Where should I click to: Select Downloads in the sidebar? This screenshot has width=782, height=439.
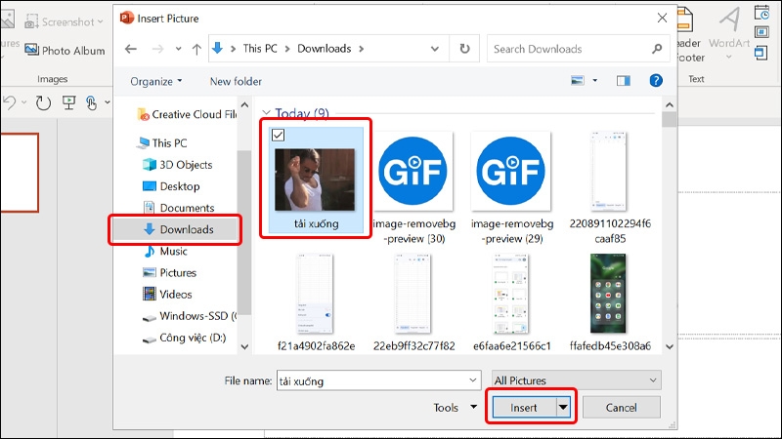175,229
